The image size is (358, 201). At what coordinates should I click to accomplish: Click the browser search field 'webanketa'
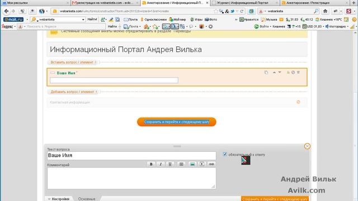(289, 11)
